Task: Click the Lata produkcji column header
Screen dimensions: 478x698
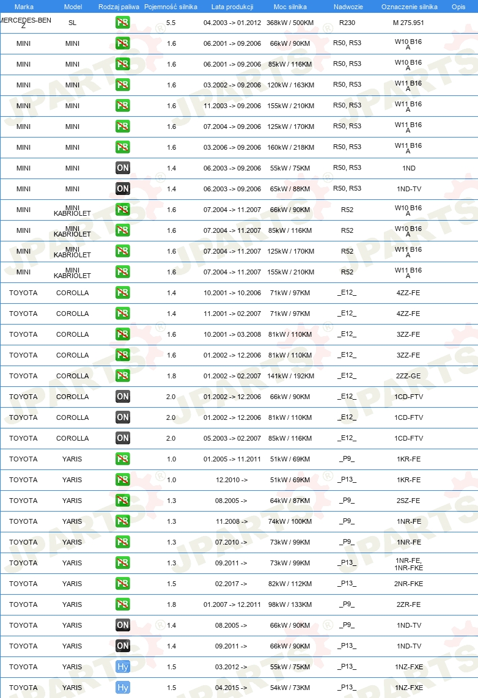Action: tap(232, 7)
